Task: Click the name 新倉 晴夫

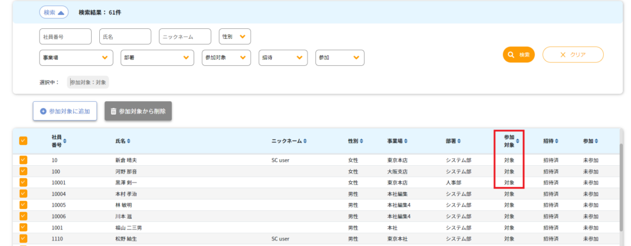Action: (126, 160)
